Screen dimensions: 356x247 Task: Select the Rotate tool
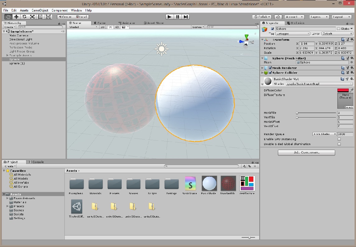pos(24,17)
